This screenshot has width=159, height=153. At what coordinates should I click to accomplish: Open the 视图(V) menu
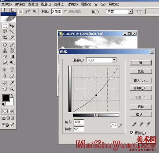86,4
